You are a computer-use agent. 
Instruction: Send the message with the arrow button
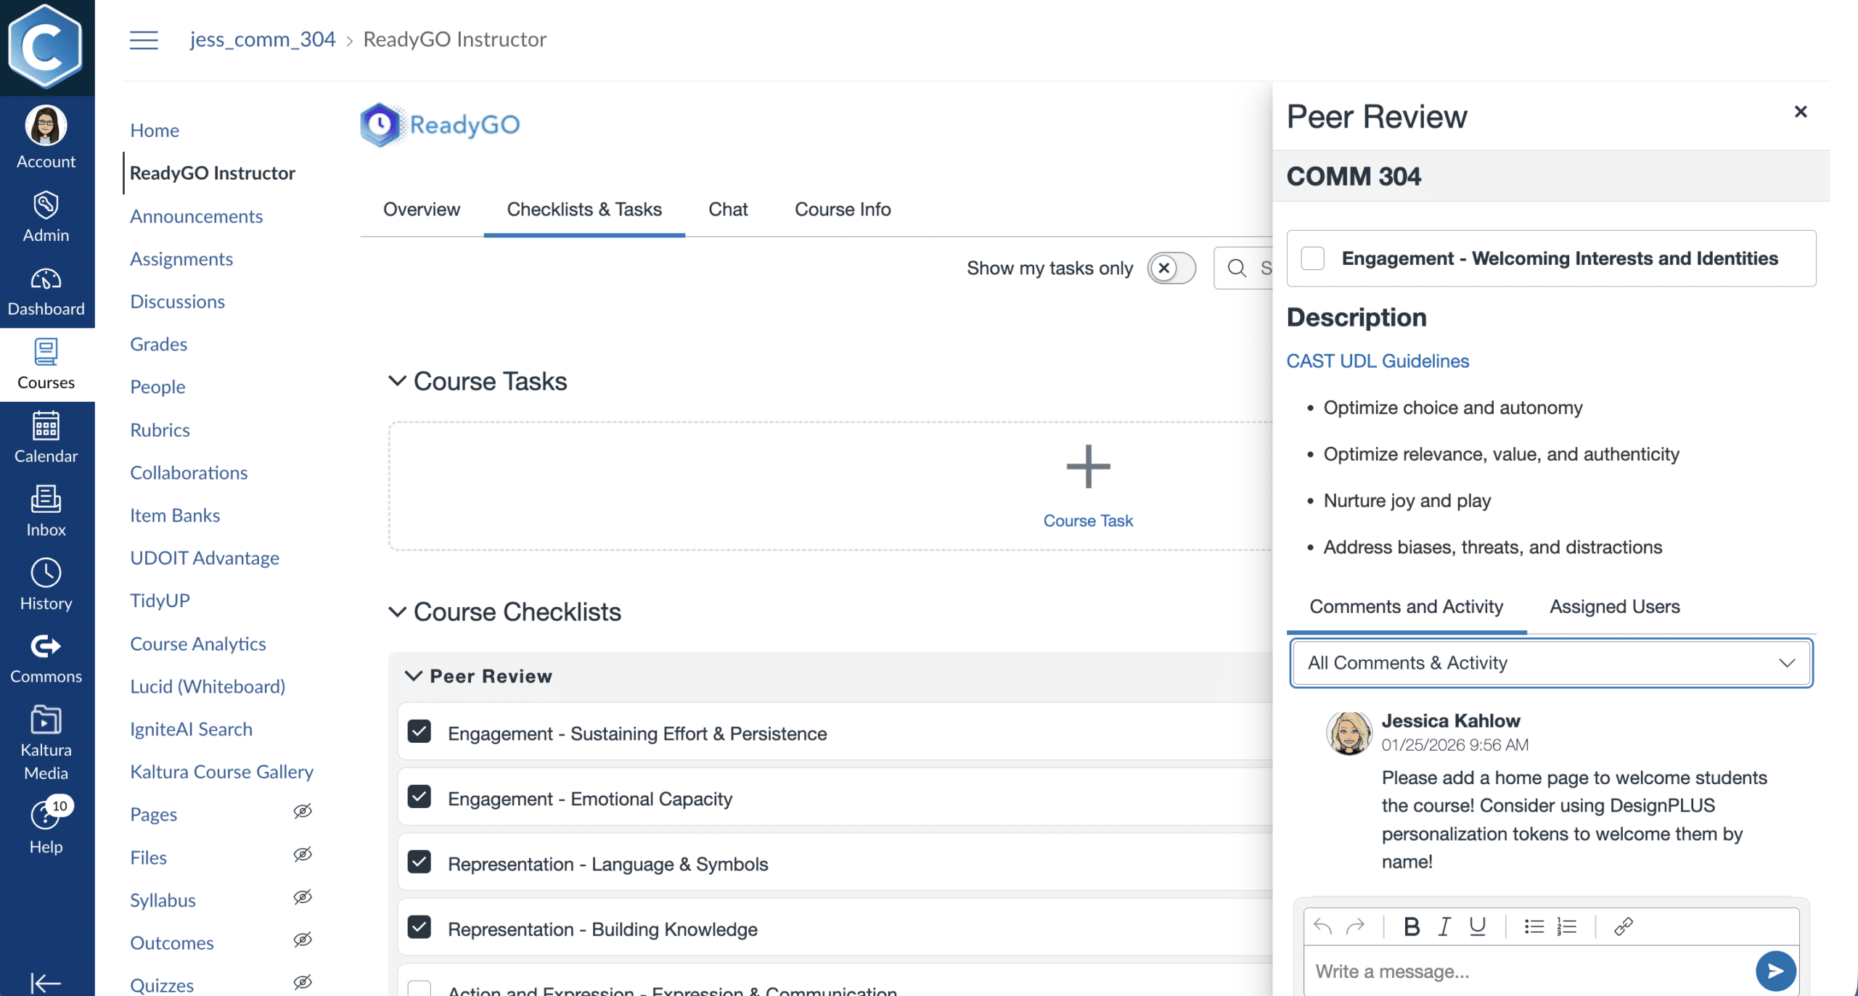point(1775,971)
